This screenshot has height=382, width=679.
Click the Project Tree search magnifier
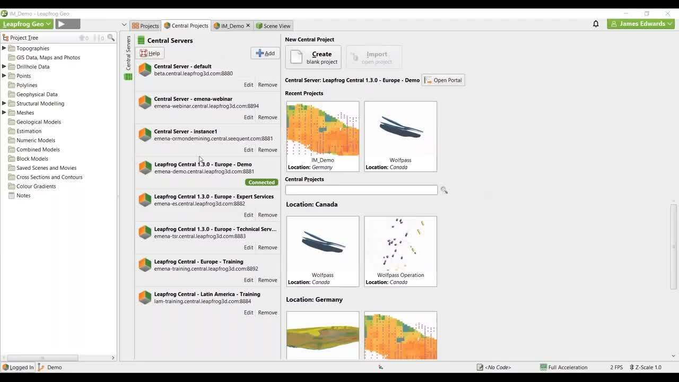pos(111,38)
